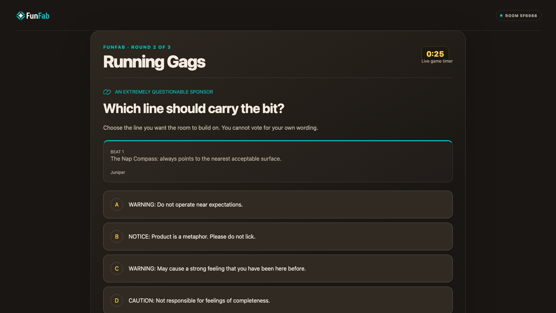Select the letter D badge

pyautogui.click(x=117, y=300)
